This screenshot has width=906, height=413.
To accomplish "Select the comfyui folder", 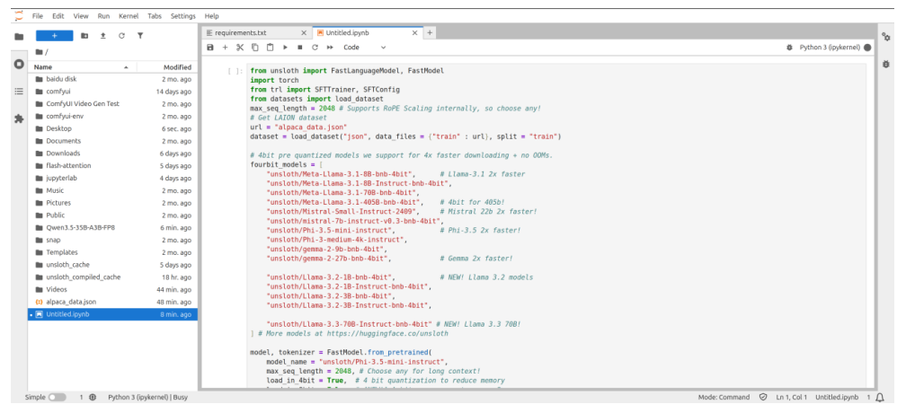I will tap(112, 92).
